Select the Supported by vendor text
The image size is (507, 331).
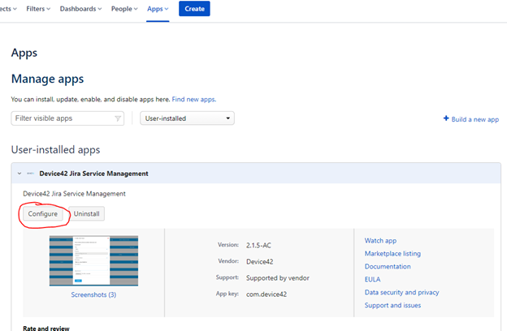point(277,277)
